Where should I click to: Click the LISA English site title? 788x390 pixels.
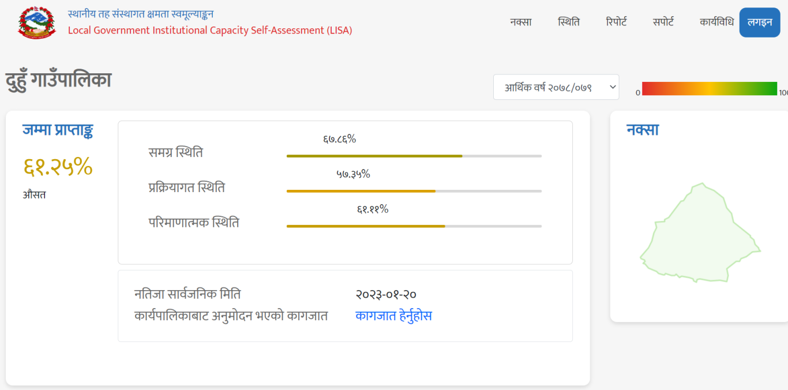coord(210,31)
